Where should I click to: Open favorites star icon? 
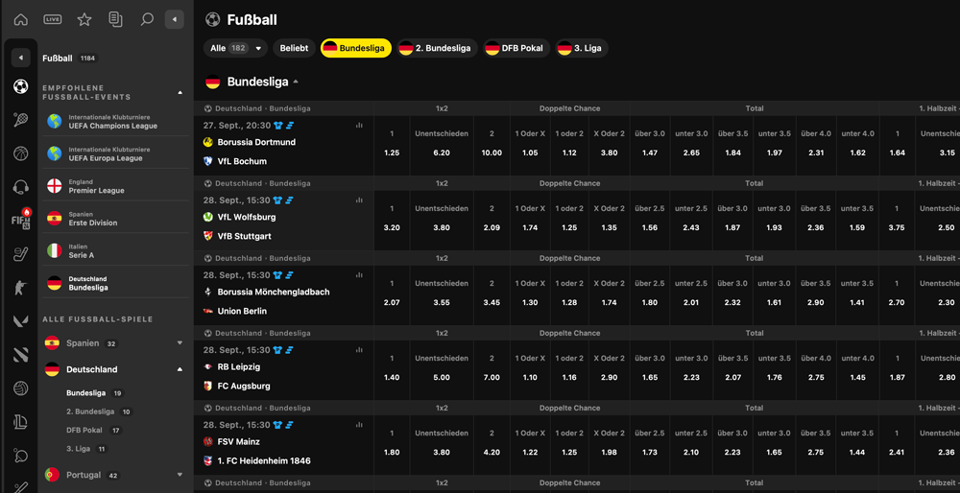click(x=84, y=19)
